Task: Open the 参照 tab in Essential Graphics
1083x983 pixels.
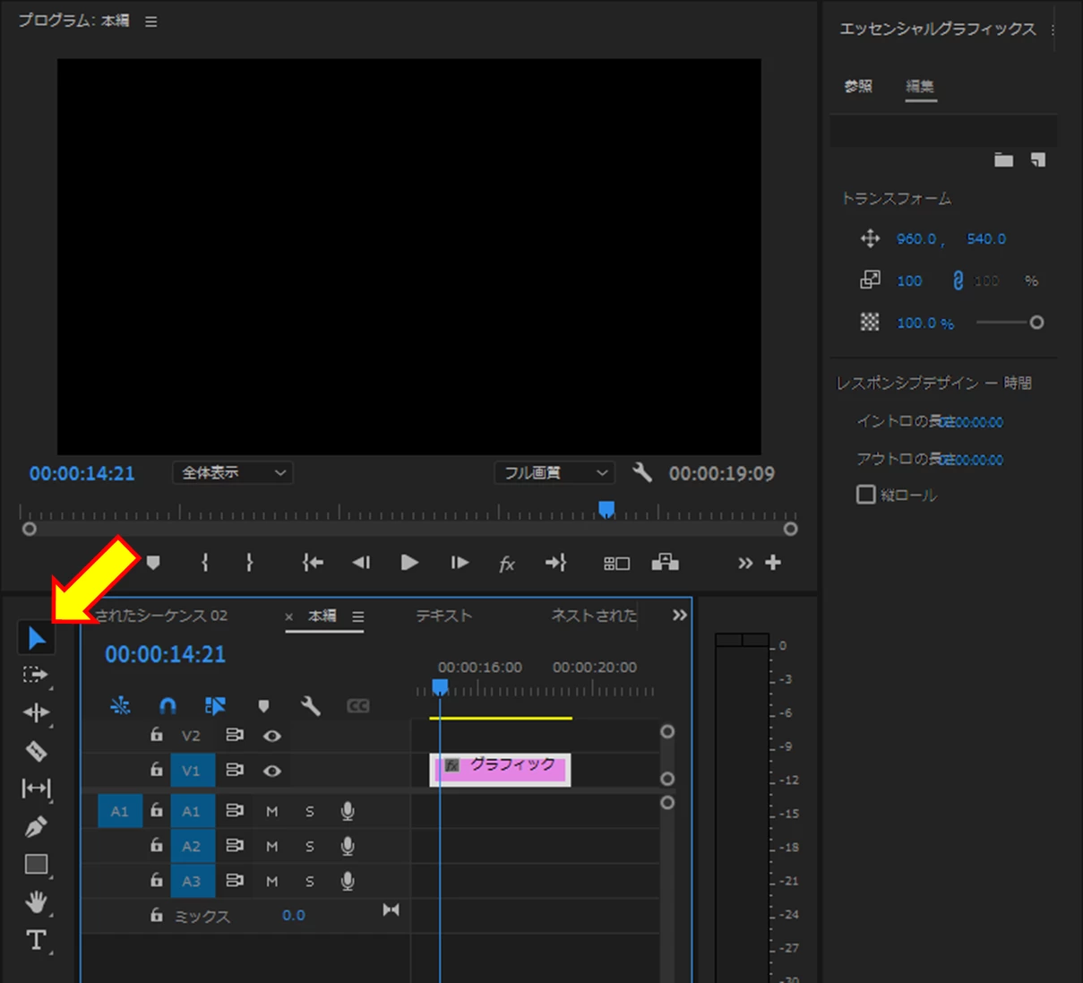Action: point(858,86)
